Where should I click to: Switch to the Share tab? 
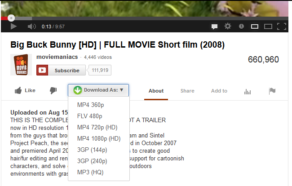pos(187,91)
